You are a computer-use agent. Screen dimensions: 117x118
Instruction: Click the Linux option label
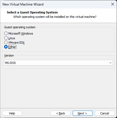12,38
